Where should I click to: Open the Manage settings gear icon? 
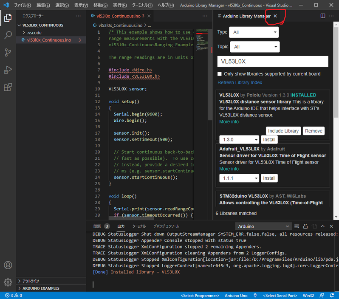[x=8, y=282]
